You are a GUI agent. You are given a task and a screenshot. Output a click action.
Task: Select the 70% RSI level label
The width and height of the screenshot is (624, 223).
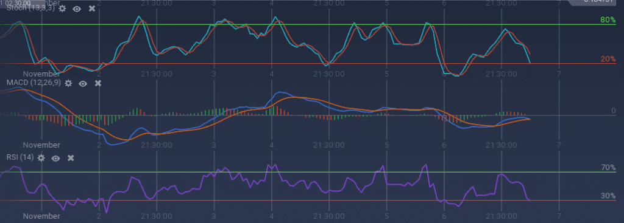(608, 168)
